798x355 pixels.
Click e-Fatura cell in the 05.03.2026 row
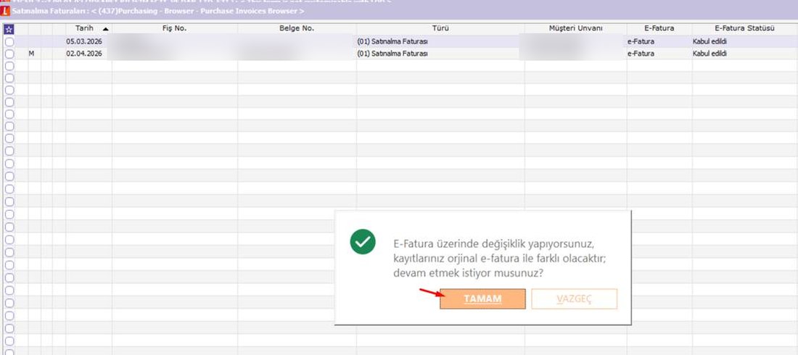click(x=641, y=42)
